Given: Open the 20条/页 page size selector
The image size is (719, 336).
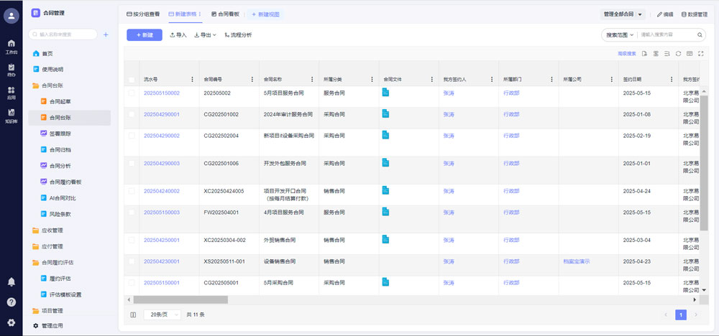Looking at the screenshot, I should pyautogui.click(x=161, y=314).
